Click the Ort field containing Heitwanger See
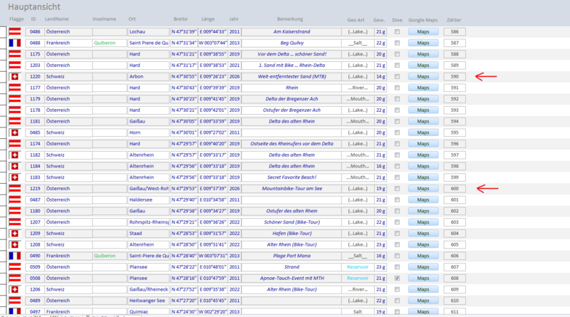570x317 pixels. pos(149,301)
